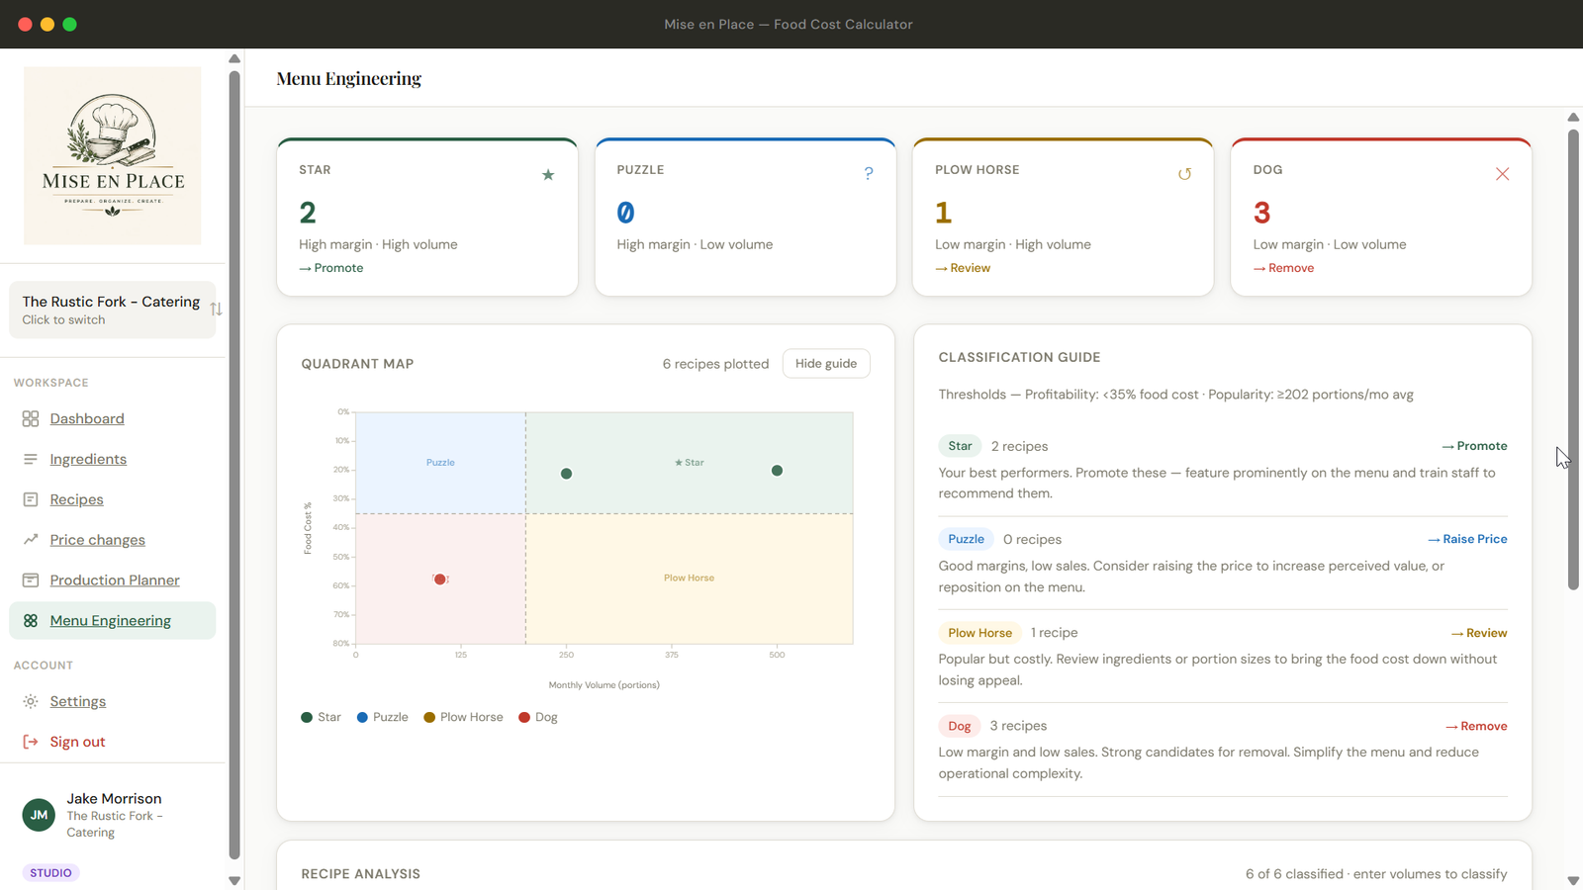Open Price changes

pyautogui.click(x=98, y=540)
